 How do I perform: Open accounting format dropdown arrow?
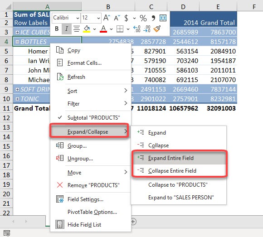coord(134,18)
